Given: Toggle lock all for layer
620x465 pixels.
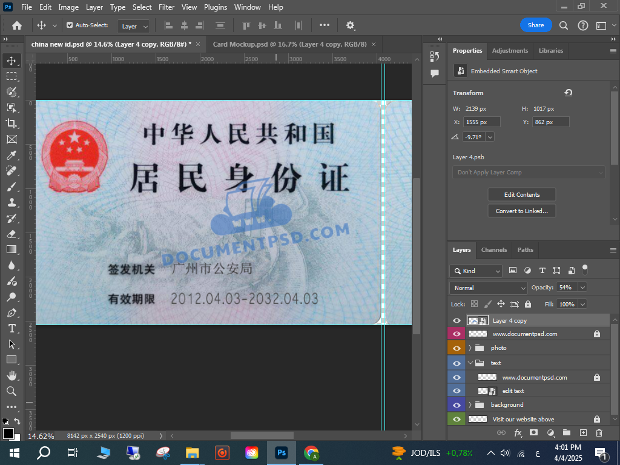Looking at the screenshot, I should [528, 304].
